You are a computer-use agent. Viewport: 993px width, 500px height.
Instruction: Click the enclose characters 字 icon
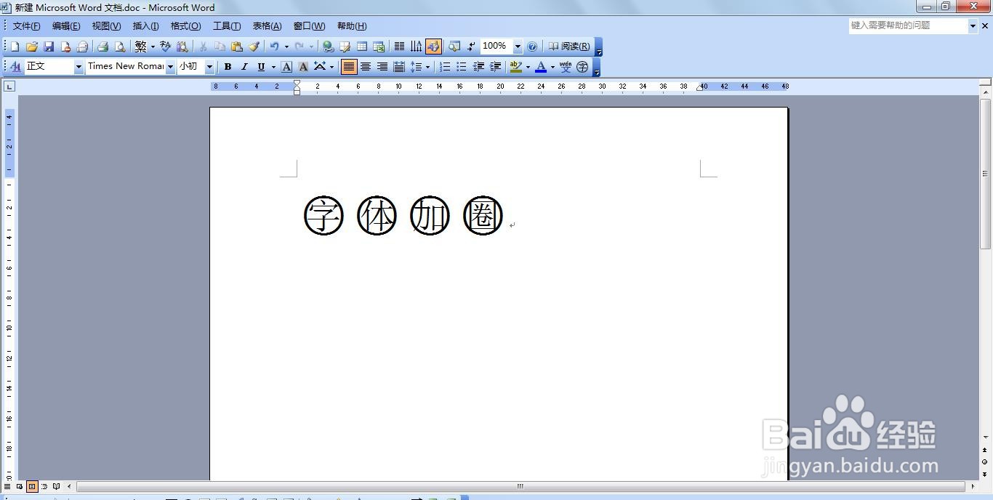coord(582,67)
